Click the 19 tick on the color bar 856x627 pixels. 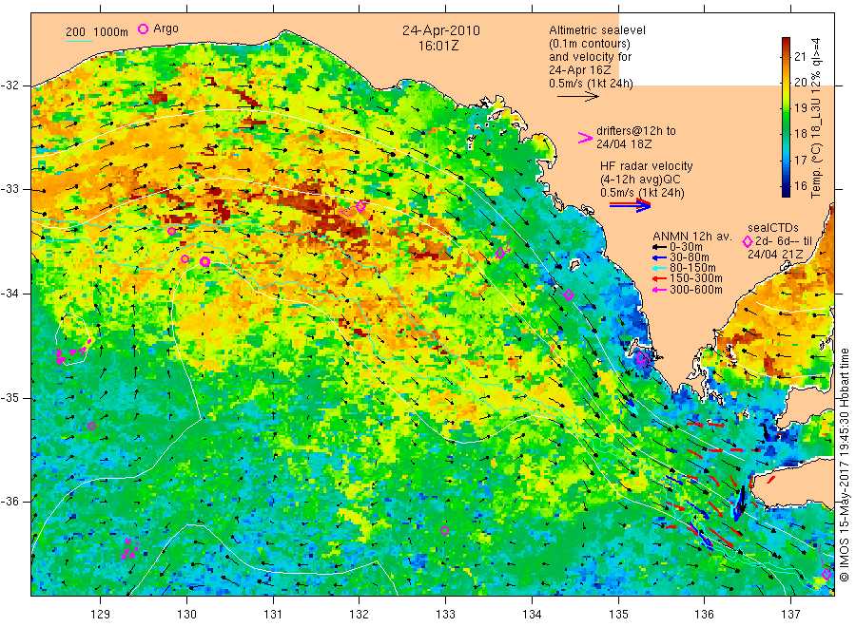tap(801, 108)
